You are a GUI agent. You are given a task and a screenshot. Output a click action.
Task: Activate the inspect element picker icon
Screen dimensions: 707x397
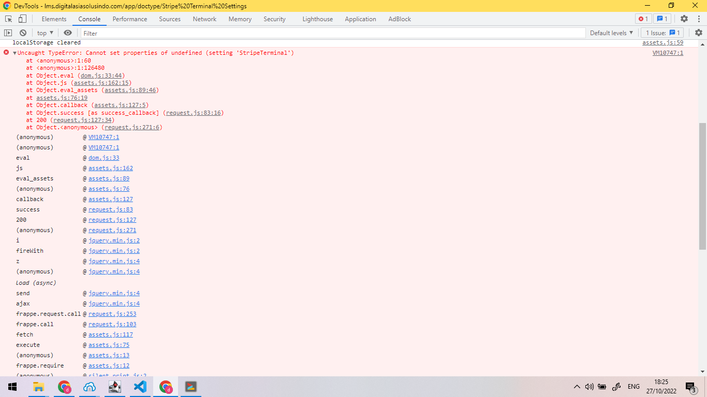coord(9,19)
